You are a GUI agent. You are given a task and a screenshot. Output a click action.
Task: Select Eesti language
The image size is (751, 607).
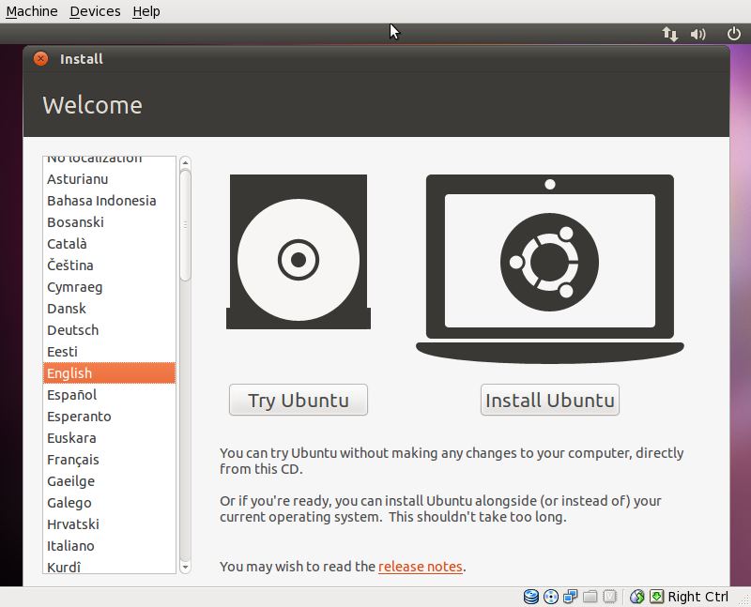pyautogui.click(x=109, y=352)
